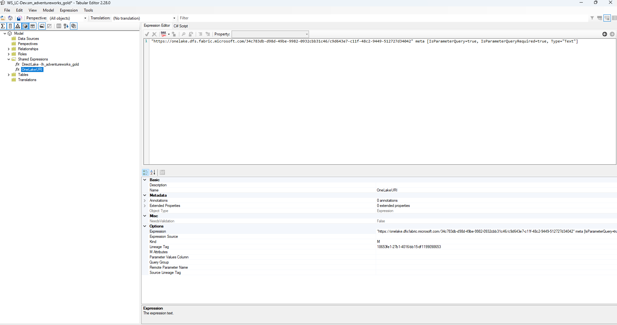Screen dimensions: 617x325
Task: Open the Model menu
Action: (48, 10)
